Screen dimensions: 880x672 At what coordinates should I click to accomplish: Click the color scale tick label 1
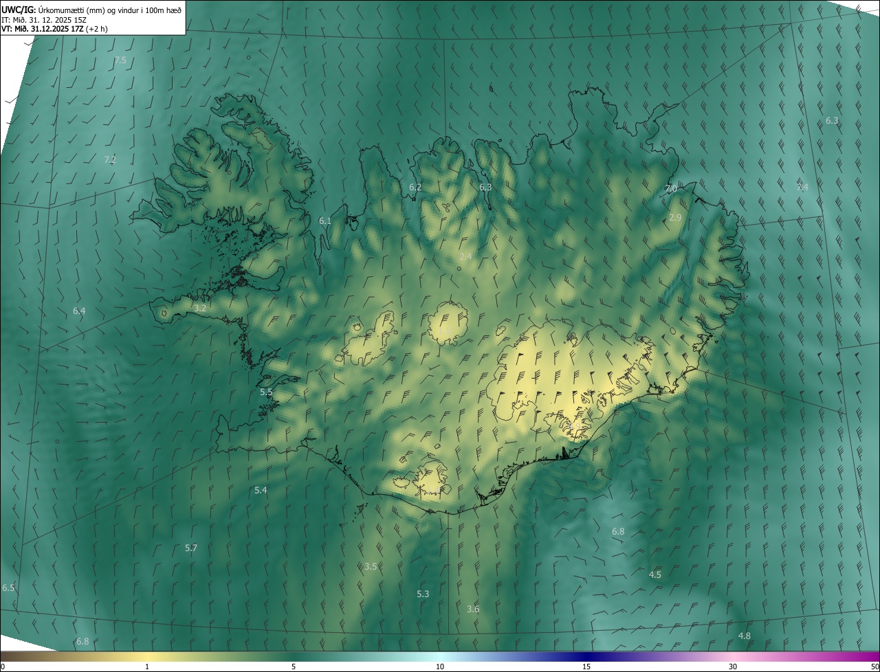(147, 667)
